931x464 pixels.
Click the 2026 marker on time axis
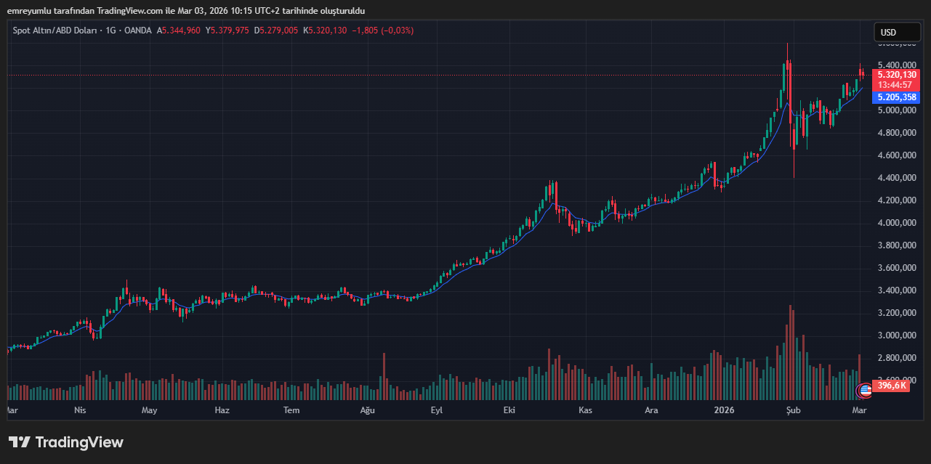coord(724,410)
